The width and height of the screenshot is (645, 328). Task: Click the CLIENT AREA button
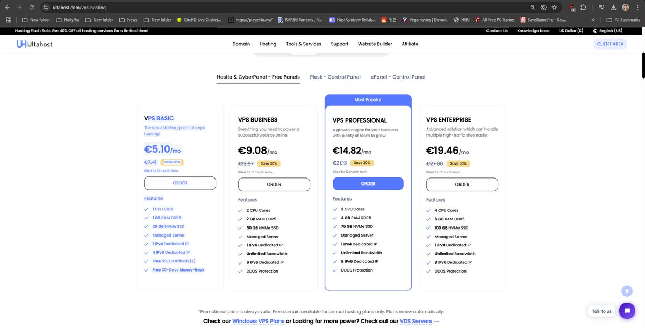tap(610, 44)
